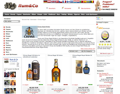
Task: Click the Shop Bewertung star badge
Action: (x=105, y=35)
